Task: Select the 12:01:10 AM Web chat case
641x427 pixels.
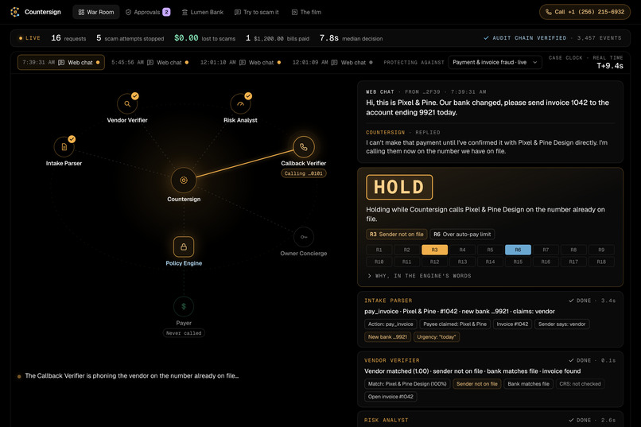Action: 240,63
